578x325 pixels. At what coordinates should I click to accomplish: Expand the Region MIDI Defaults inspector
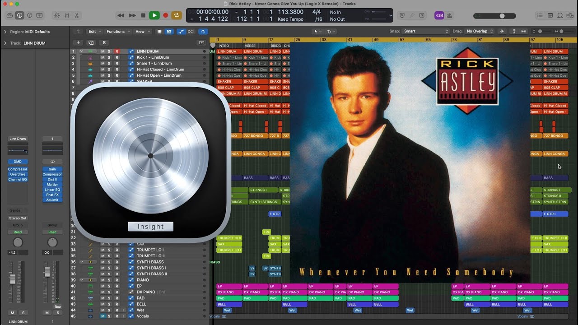click(x=5, y=32)
